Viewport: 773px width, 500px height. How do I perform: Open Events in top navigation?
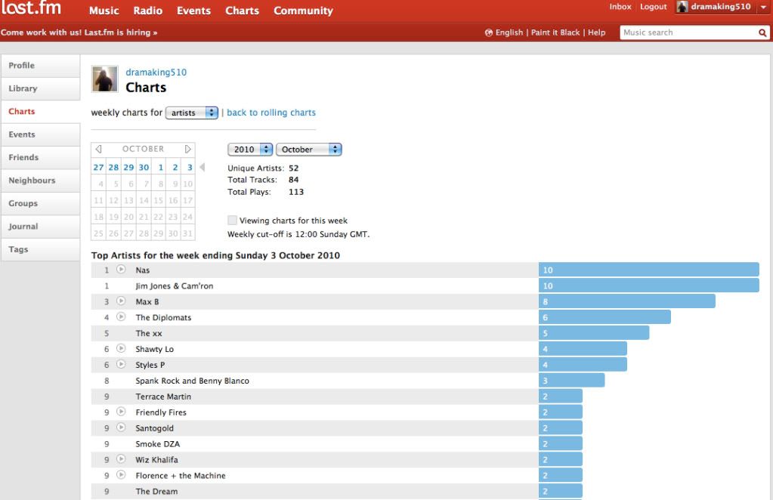[x=193, y=11]
